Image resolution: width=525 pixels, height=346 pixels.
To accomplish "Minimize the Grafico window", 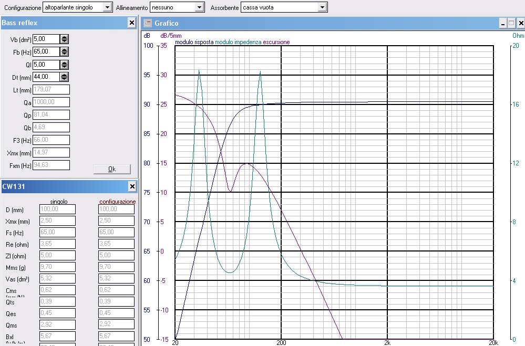I will point(503,23).
